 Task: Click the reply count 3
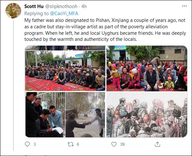(35, 144)
